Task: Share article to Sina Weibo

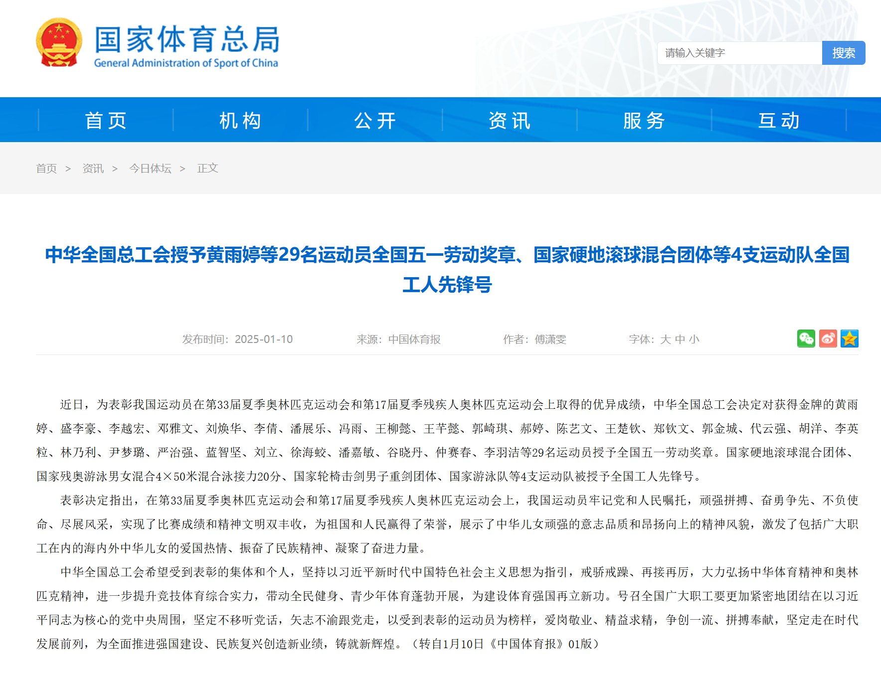Action: (828, 339)
